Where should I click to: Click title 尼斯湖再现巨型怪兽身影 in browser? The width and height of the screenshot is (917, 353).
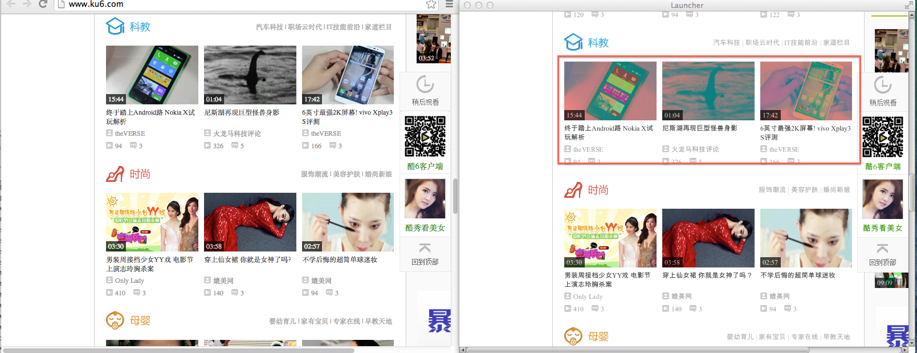tap(242, 112)
